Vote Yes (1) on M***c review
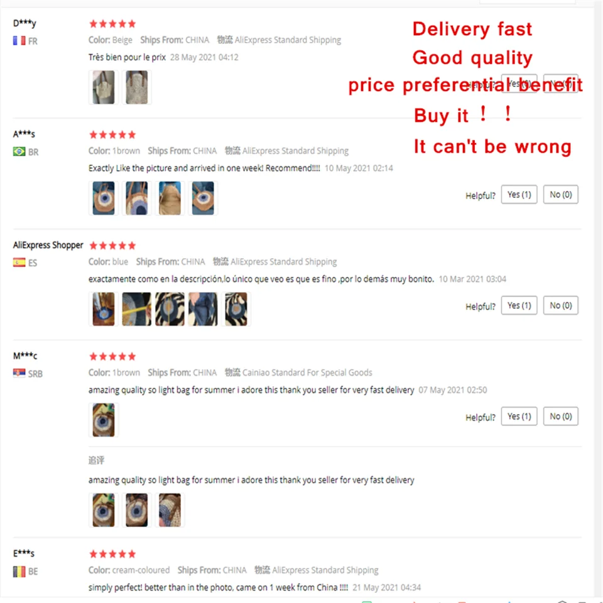The image size is (603, 603). (x=519, y=416)
